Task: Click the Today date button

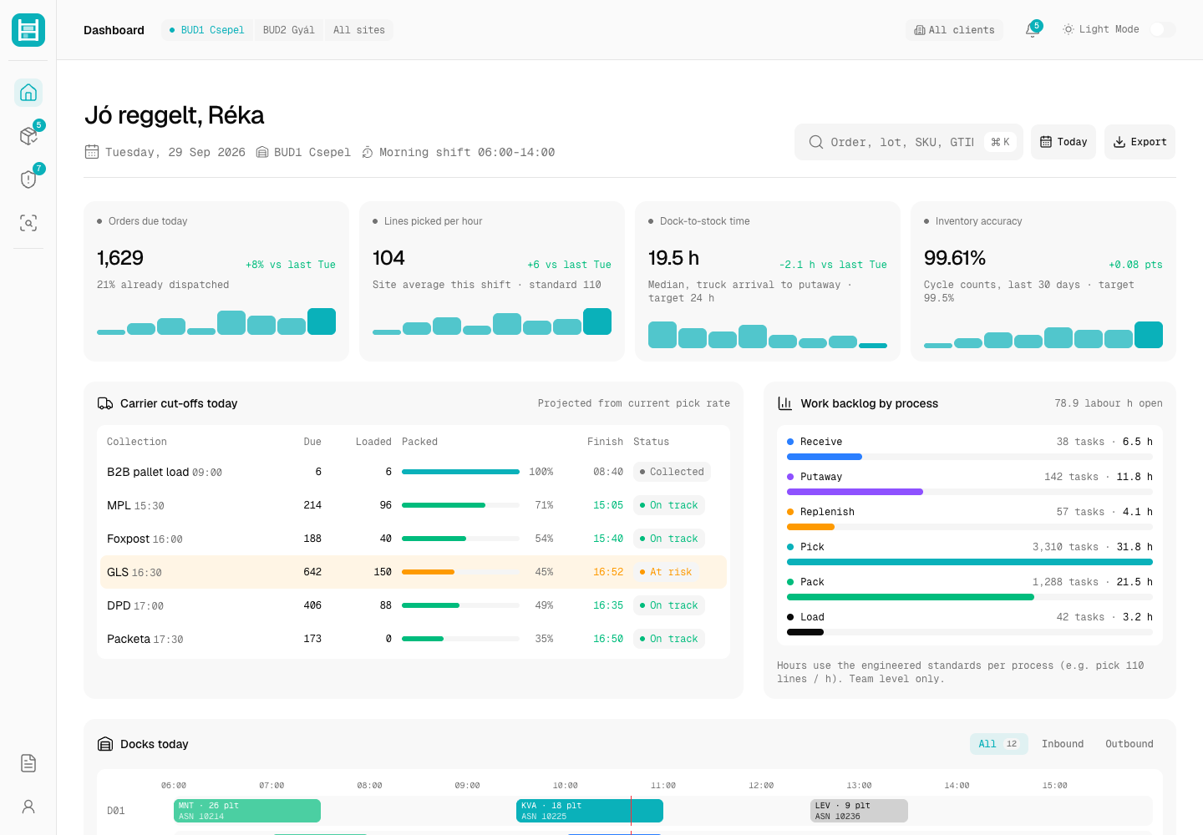Action: pos(1063,142)
